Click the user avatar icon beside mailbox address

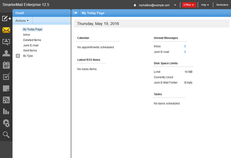pos(135,5)
